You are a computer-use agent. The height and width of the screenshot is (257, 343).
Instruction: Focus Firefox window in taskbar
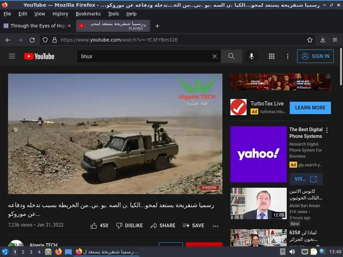107,252
